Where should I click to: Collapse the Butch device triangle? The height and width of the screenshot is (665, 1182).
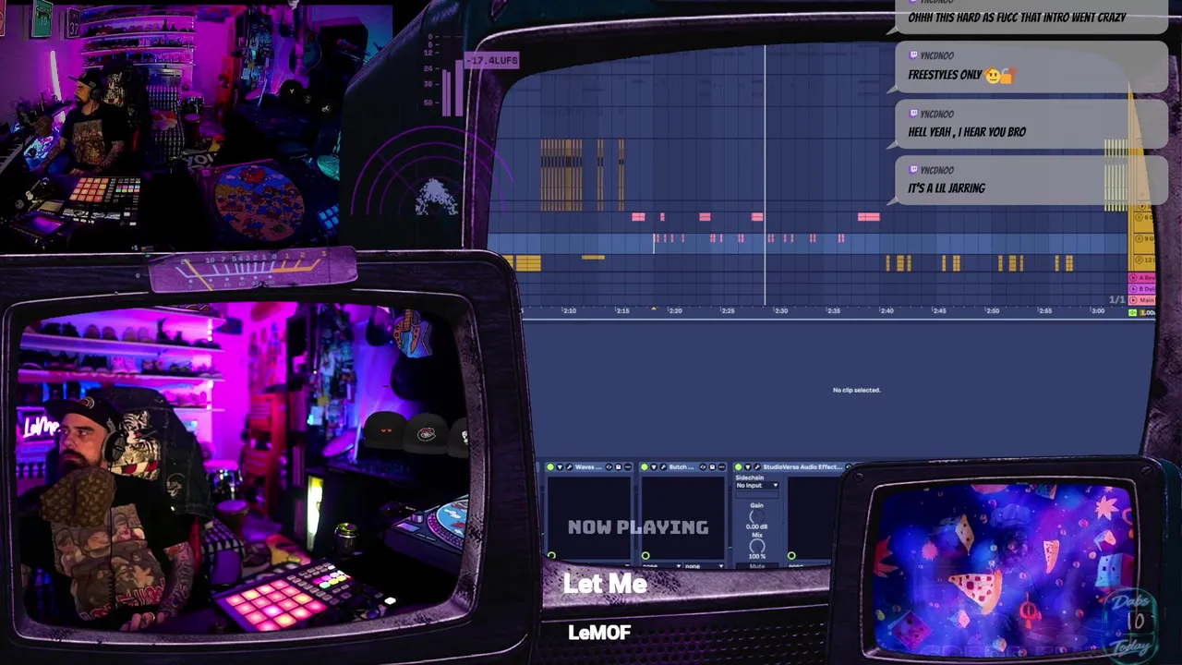click(x=654, y=467)
